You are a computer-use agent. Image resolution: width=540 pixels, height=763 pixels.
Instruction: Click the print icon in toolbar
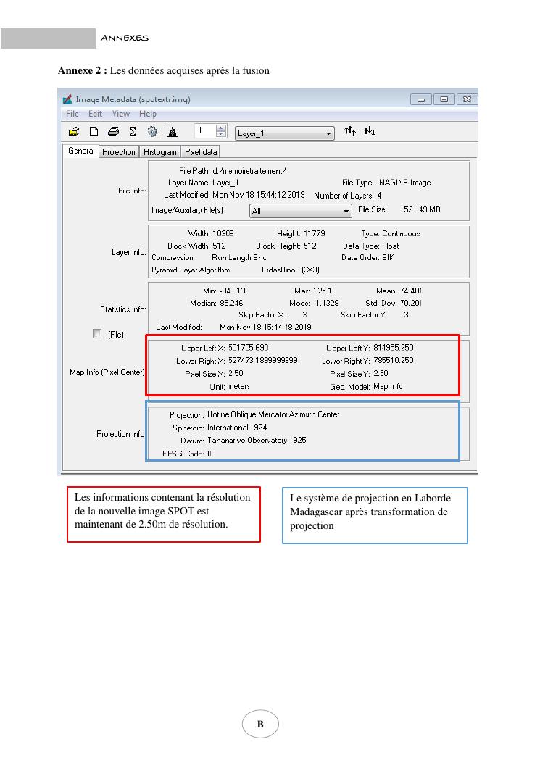pyautogui.click(x=113, y=132)
